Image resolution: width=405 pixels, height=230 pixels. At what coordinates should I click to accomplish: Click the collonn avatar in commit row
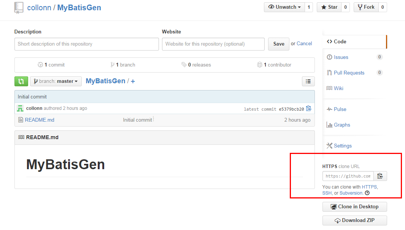point(20,108)
